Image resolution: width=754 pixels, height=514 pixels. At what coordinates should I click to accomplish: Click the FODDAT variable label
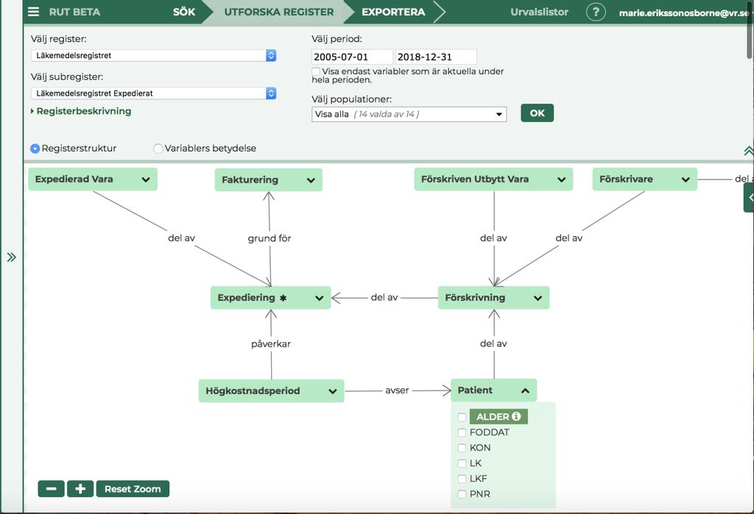tap(489, 432)
